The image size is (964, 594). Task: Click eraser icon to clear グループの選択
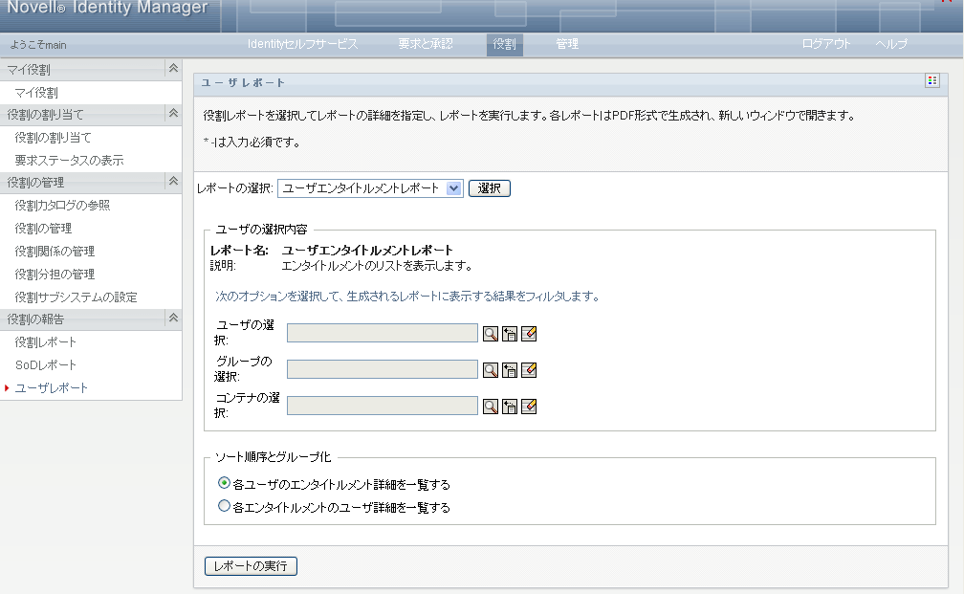[x=529, y=369]
